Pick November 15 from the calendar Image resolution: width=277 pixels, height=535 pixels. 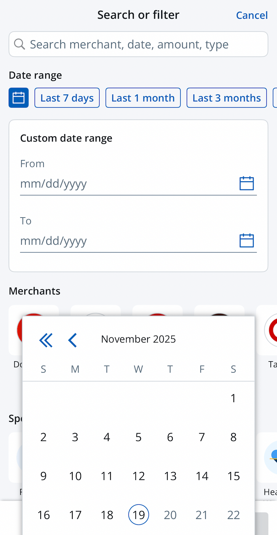tap(233, 476)
